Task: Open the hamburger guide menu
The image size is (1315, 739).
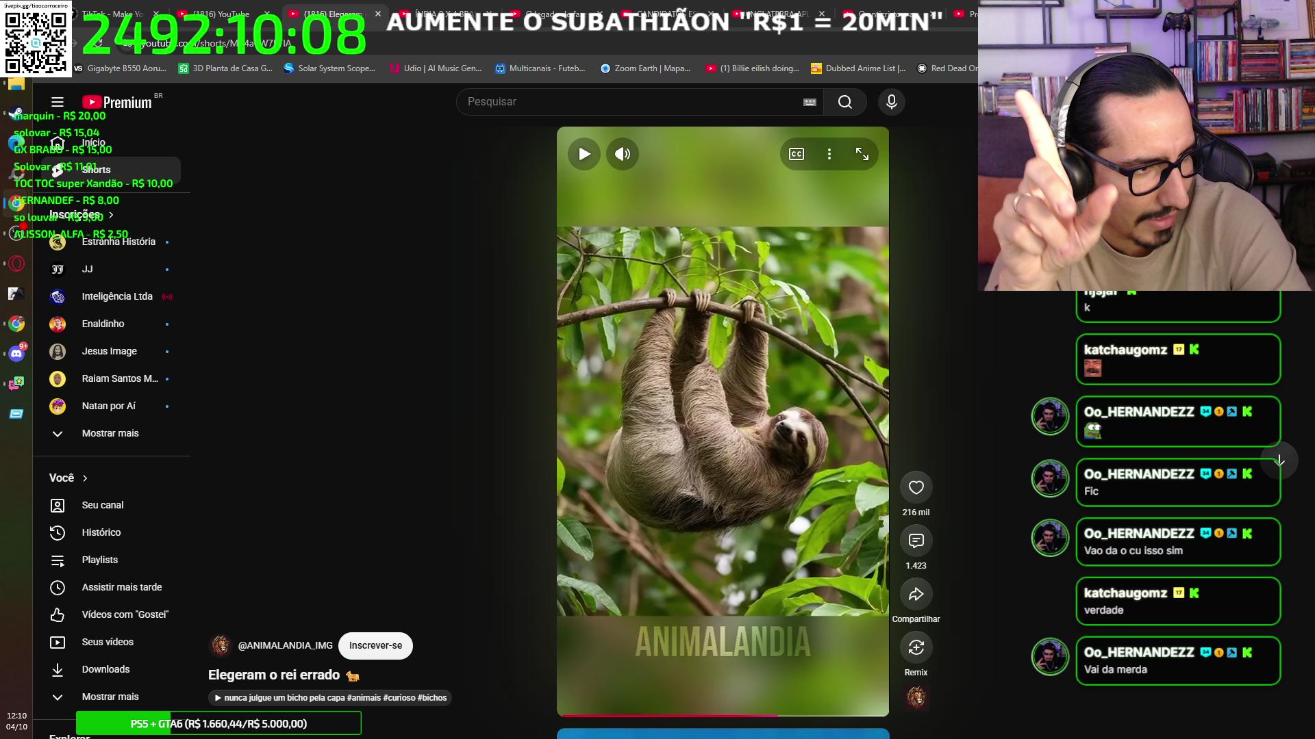Action: point(58,102)
